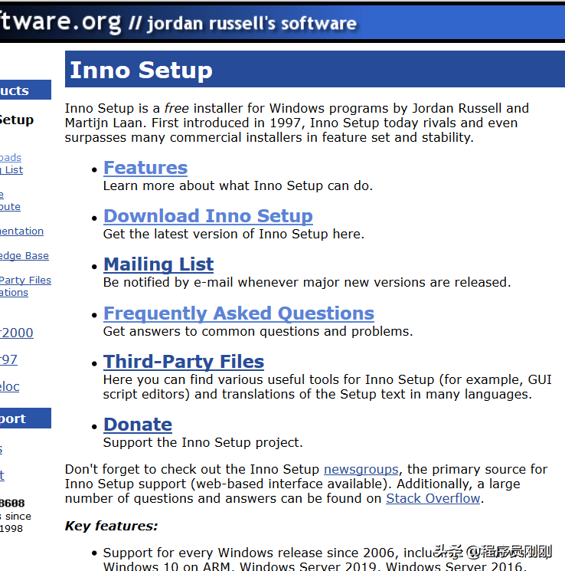Click the sidebar header ending in 'port'

[25, 418]
